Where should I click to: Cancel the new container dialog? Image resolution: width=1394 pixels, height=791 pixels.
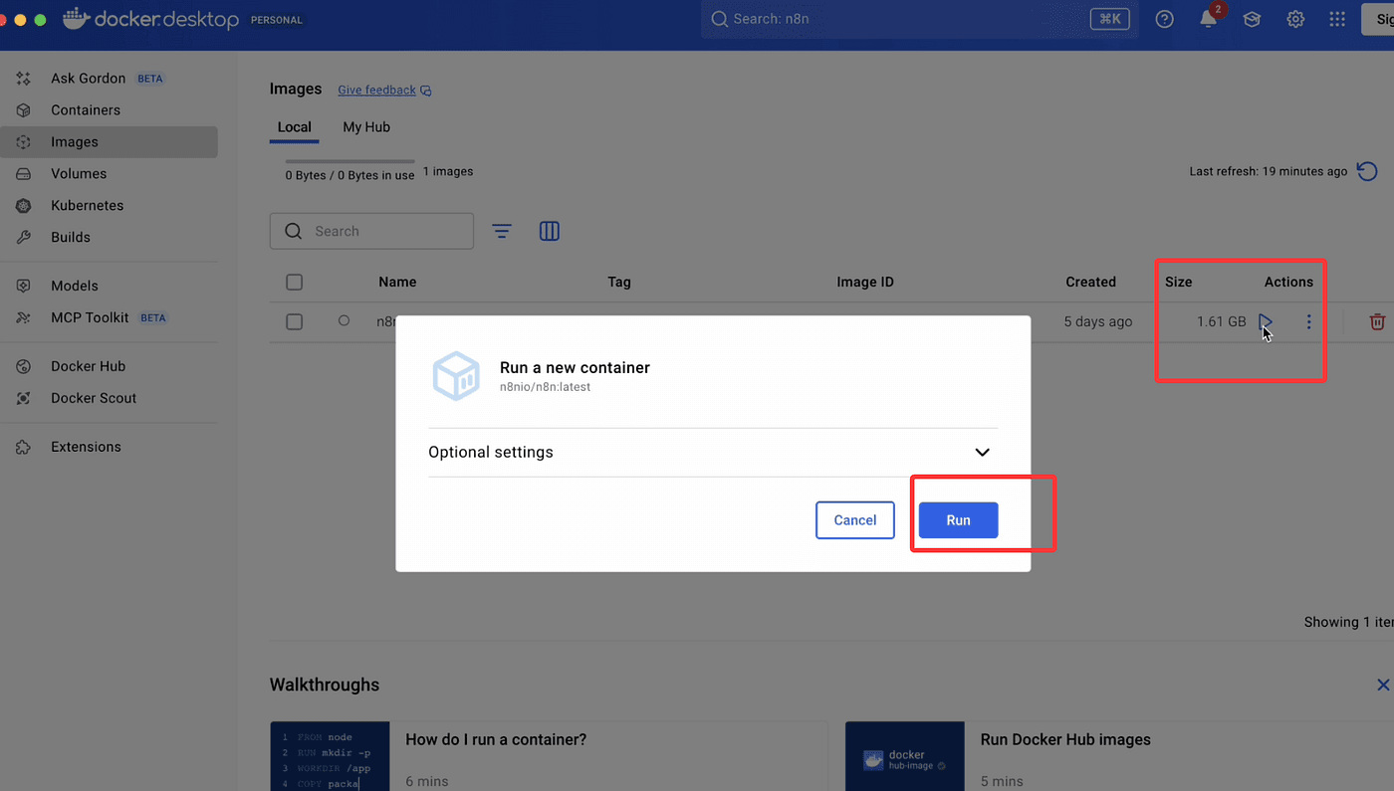(x=854, y=520)
